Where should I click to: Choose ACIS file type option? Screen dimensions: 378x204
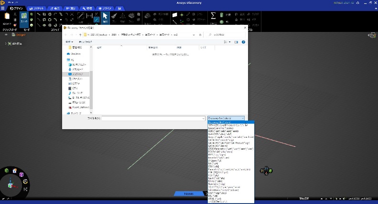[231, 131]
